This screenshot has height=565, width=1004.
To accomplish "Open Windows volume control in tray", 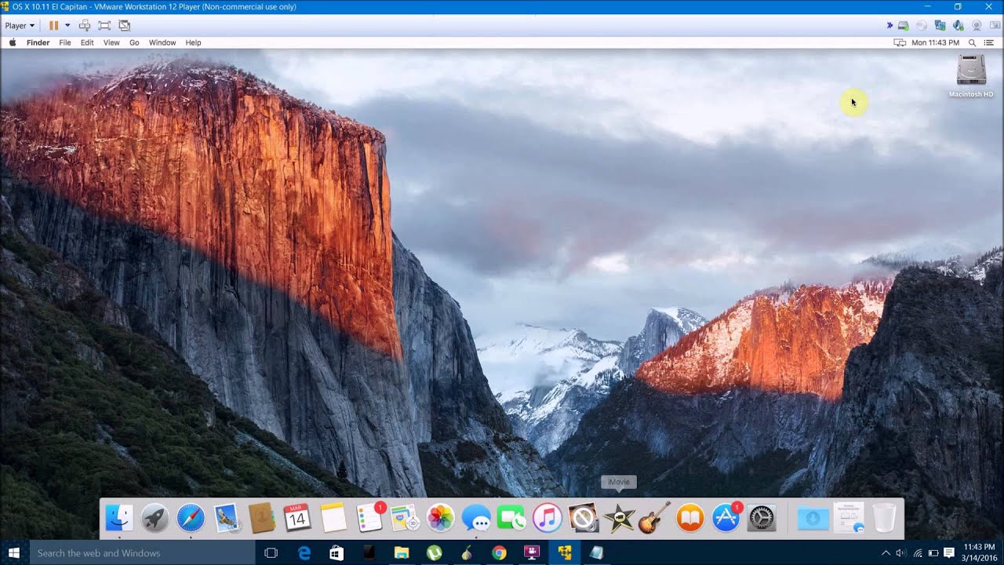I will click(x=900, y=553).
